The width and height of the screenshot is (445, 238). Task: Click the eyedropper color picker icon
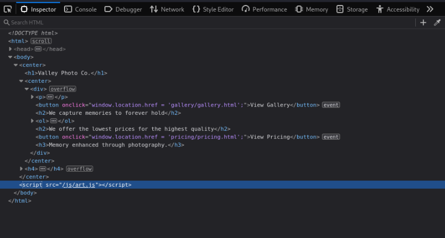tap(437, 23)
